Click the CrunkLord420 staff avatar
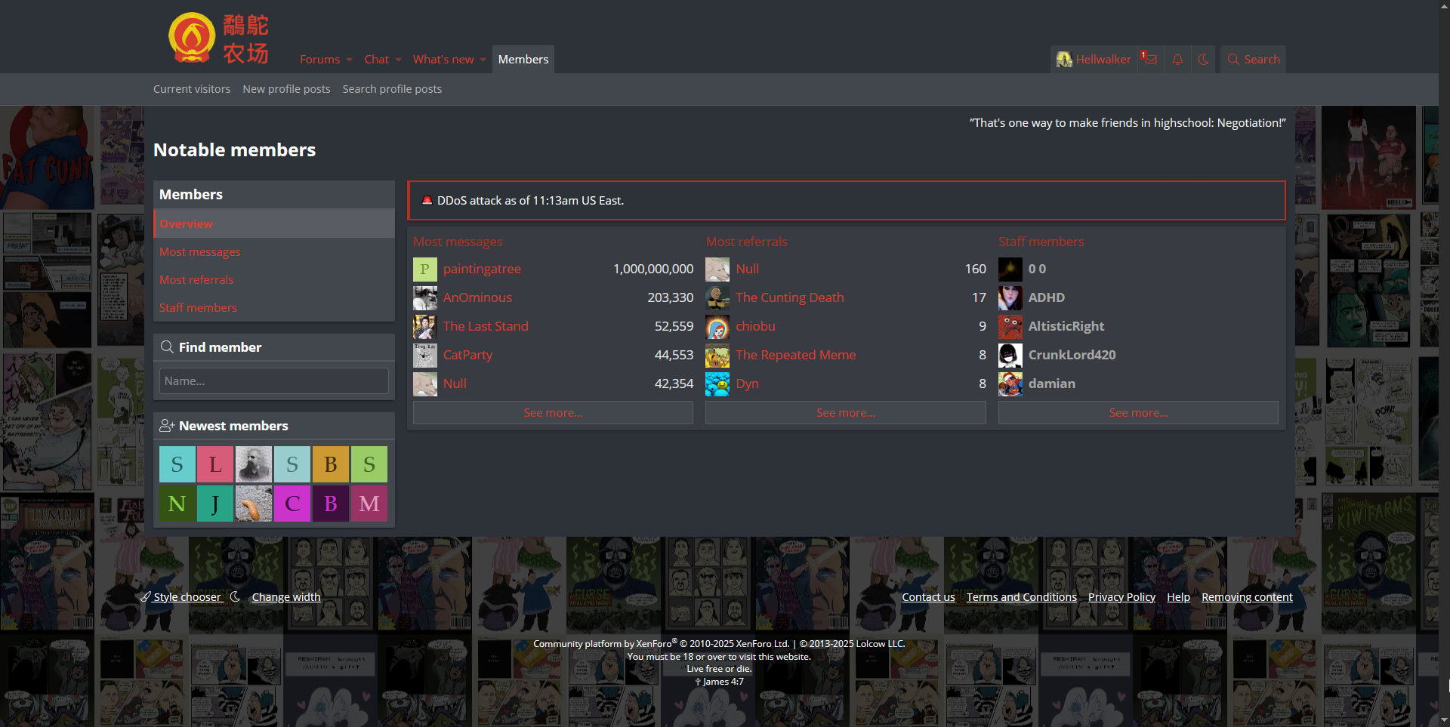Image resolution: width=1450 pixels, height=727 pixels. [1010, 356]
